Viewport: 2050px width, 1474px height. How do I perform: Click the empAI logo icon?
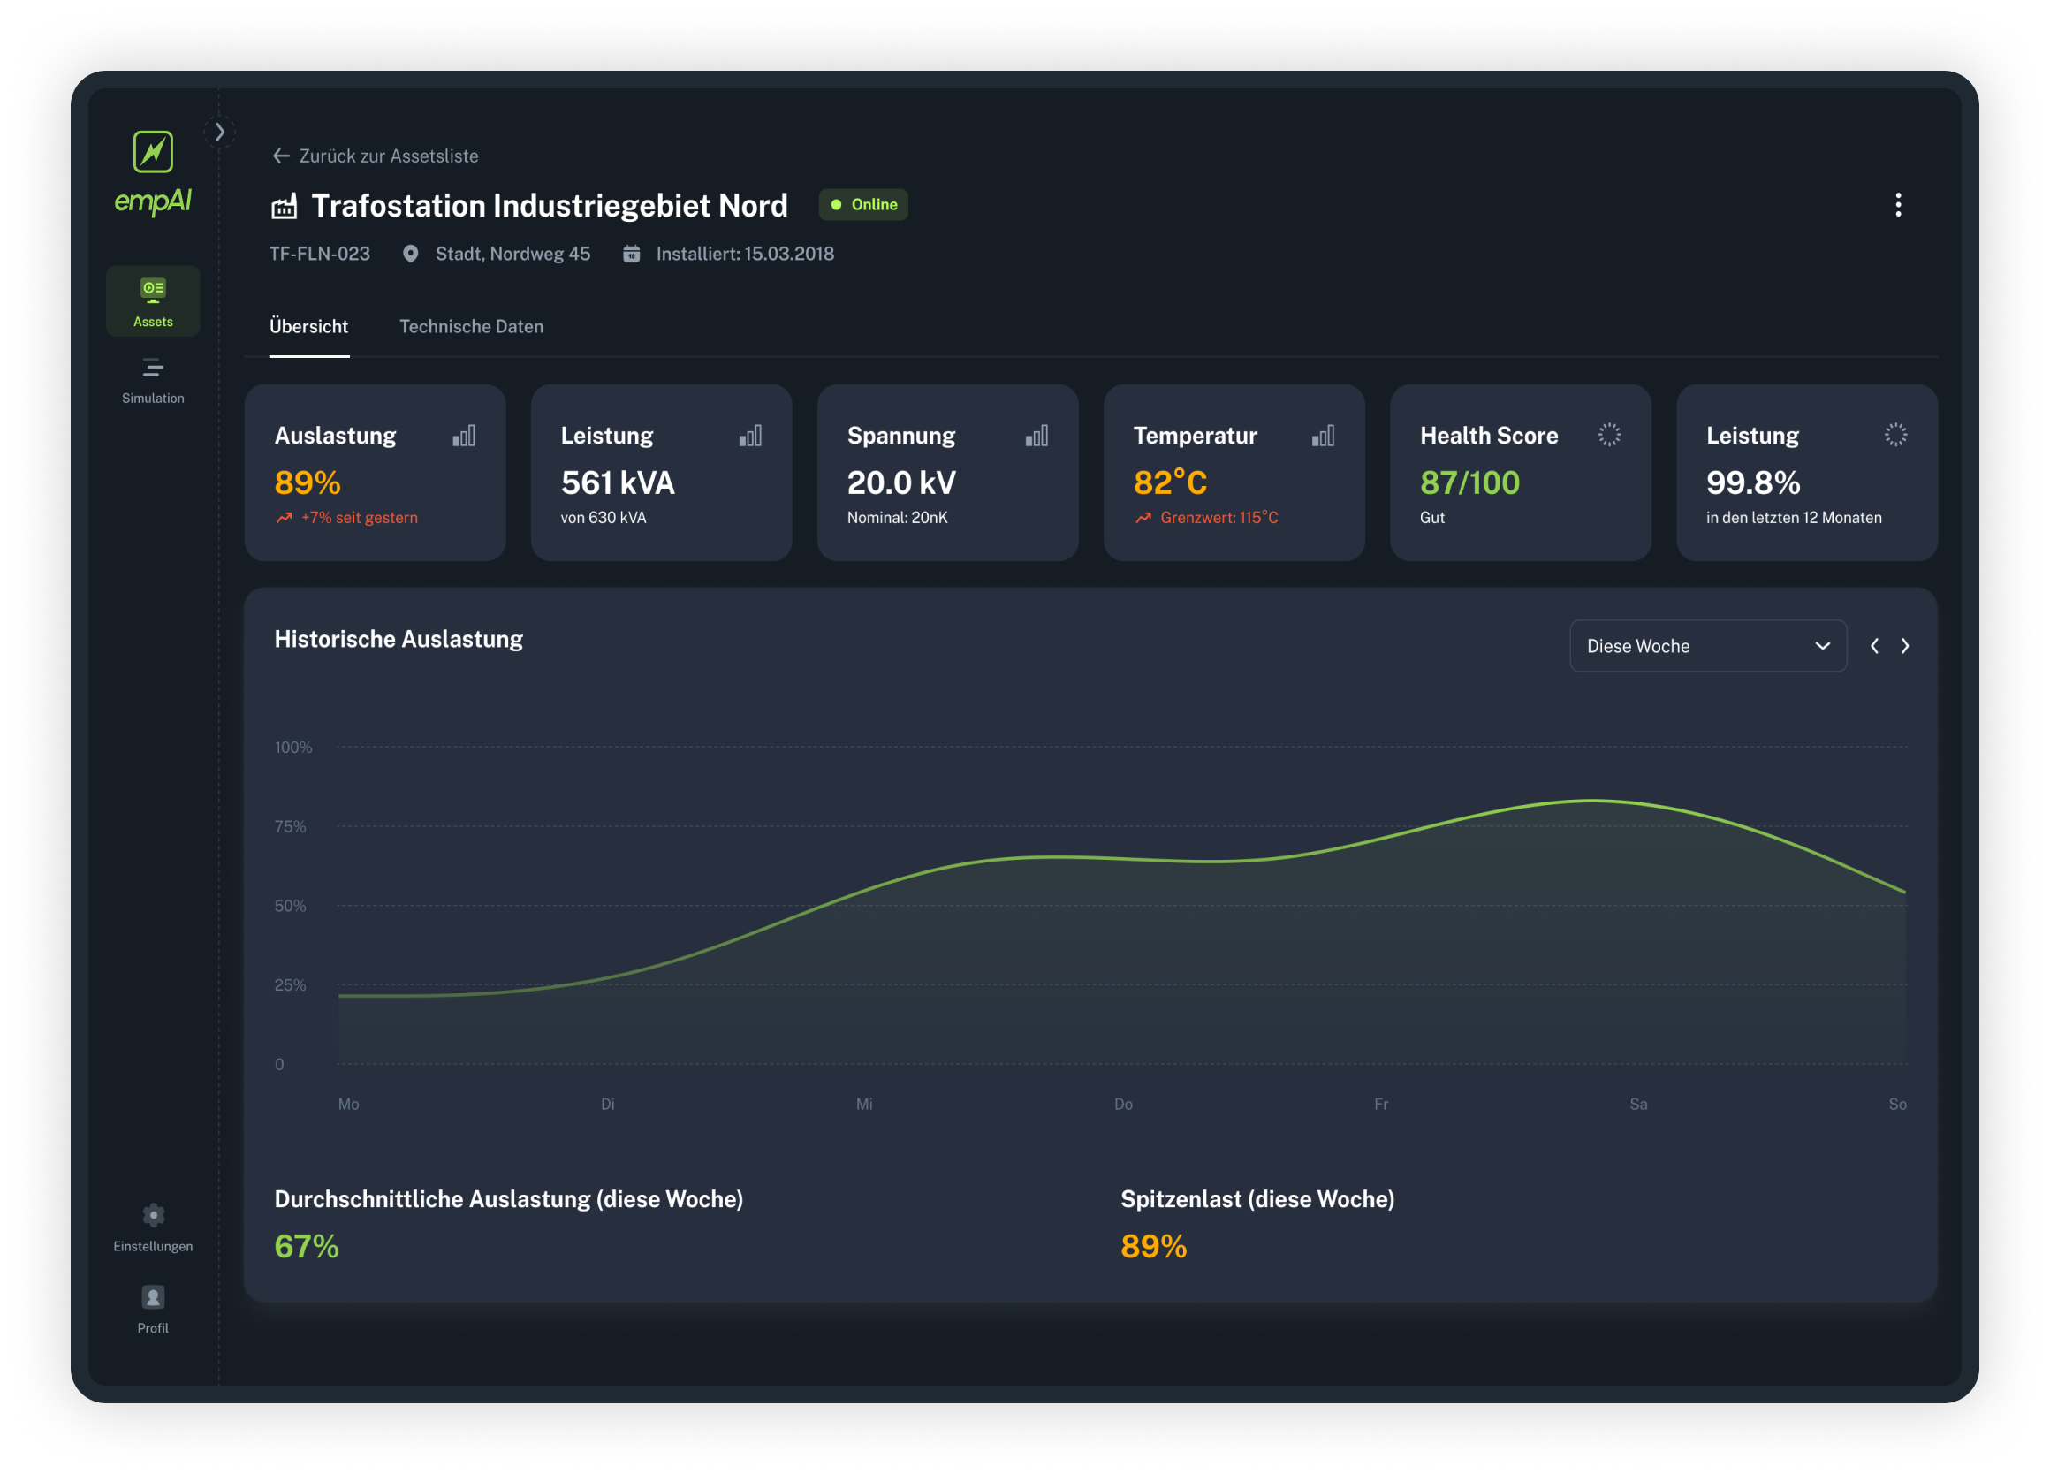[x=153, y=152]
